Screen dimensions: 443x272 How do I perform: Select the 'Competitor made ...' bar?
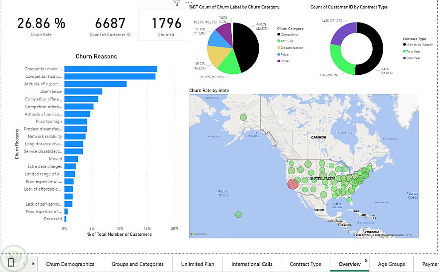[111, 69]
